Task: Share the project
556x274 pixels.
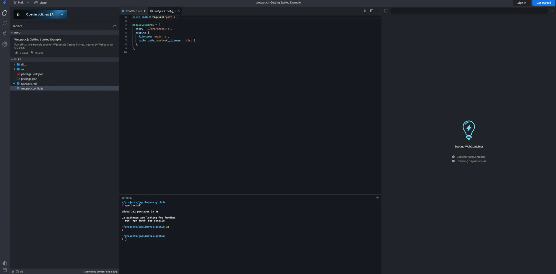Action: click(x=40, y=3)
